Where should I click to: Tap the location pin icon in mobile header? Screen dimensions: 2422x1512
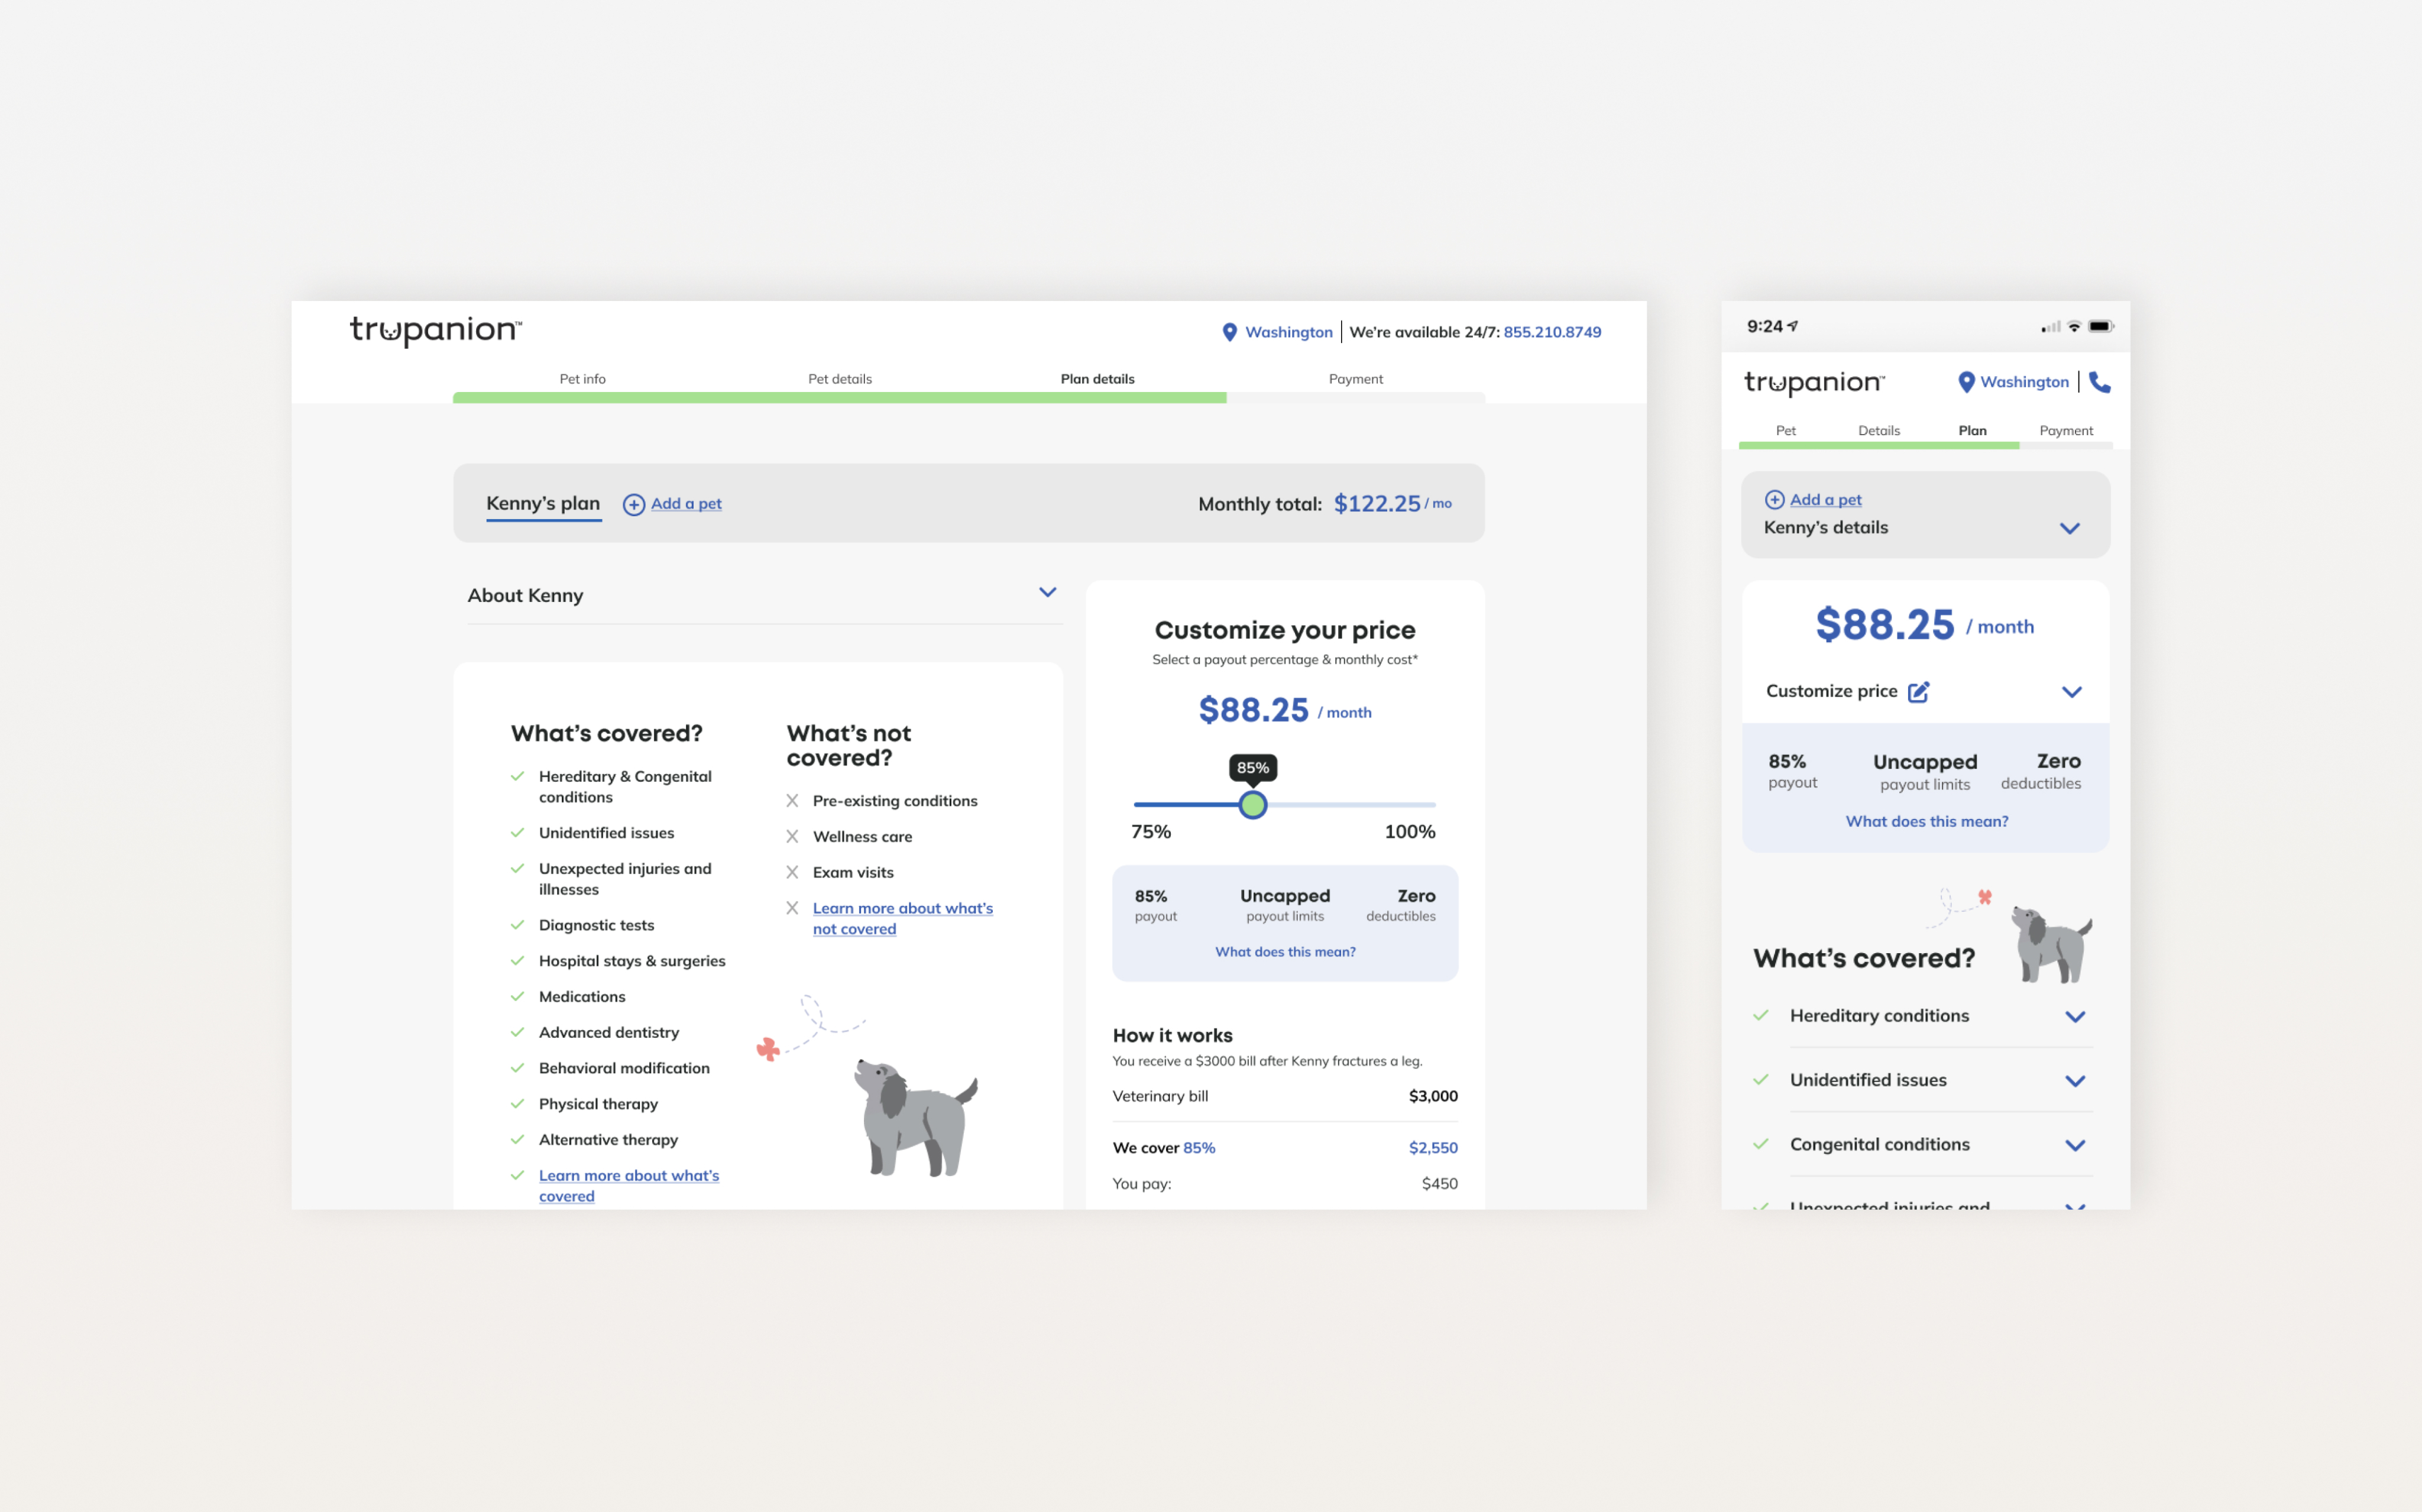[x=1966, y=382]
